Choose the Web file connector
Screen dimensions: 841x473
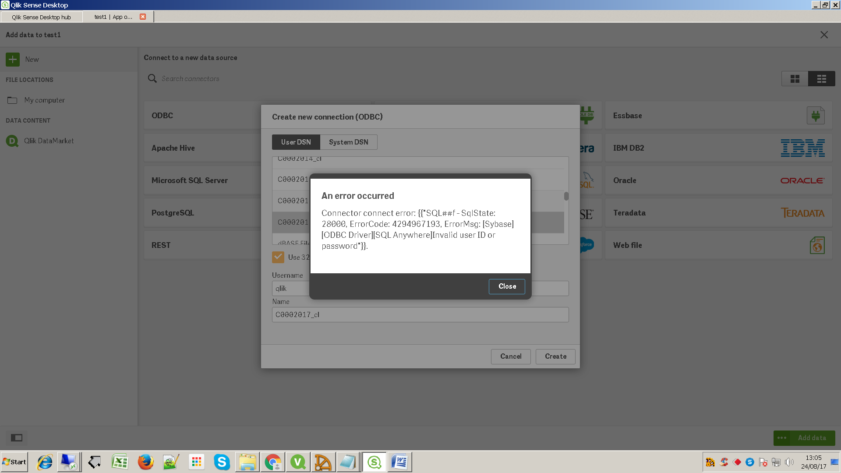click(718, 245)
